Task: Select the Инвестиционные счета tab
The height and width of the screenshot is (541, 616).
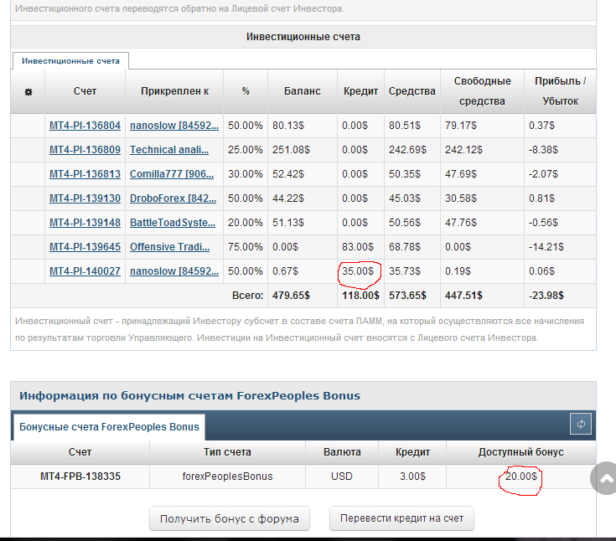Action: coord(70,61)
